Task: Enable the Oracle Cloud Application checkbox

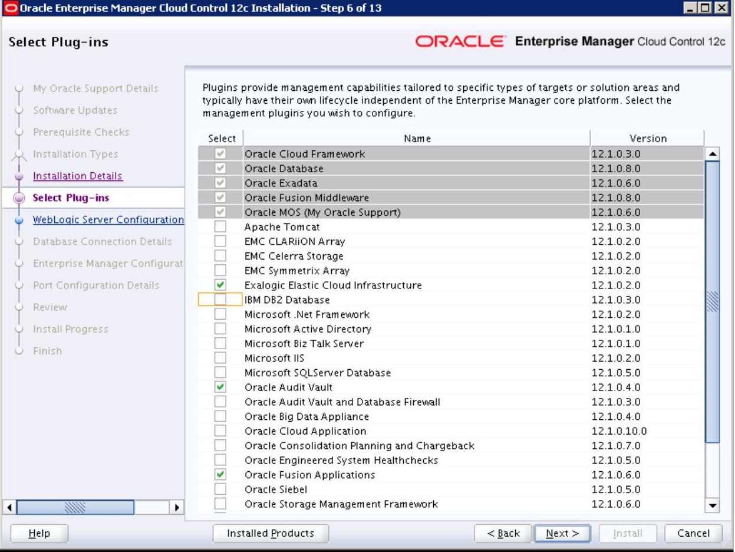Action: pos(220,431)
